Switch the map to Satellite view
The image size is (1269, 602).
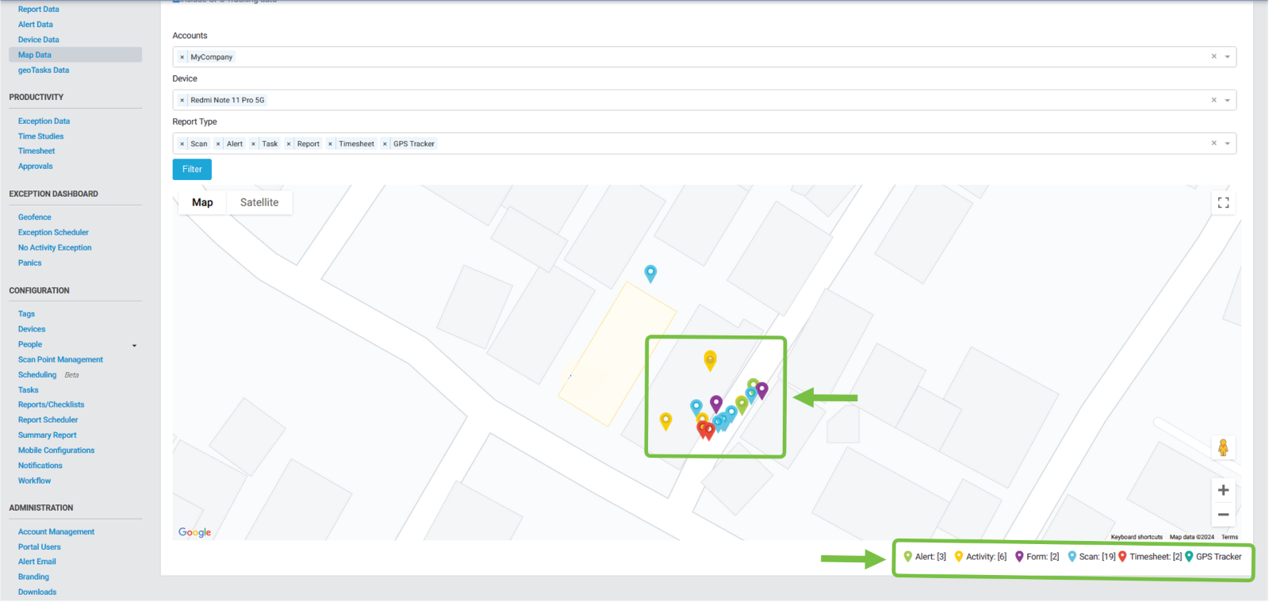(259, 202)
